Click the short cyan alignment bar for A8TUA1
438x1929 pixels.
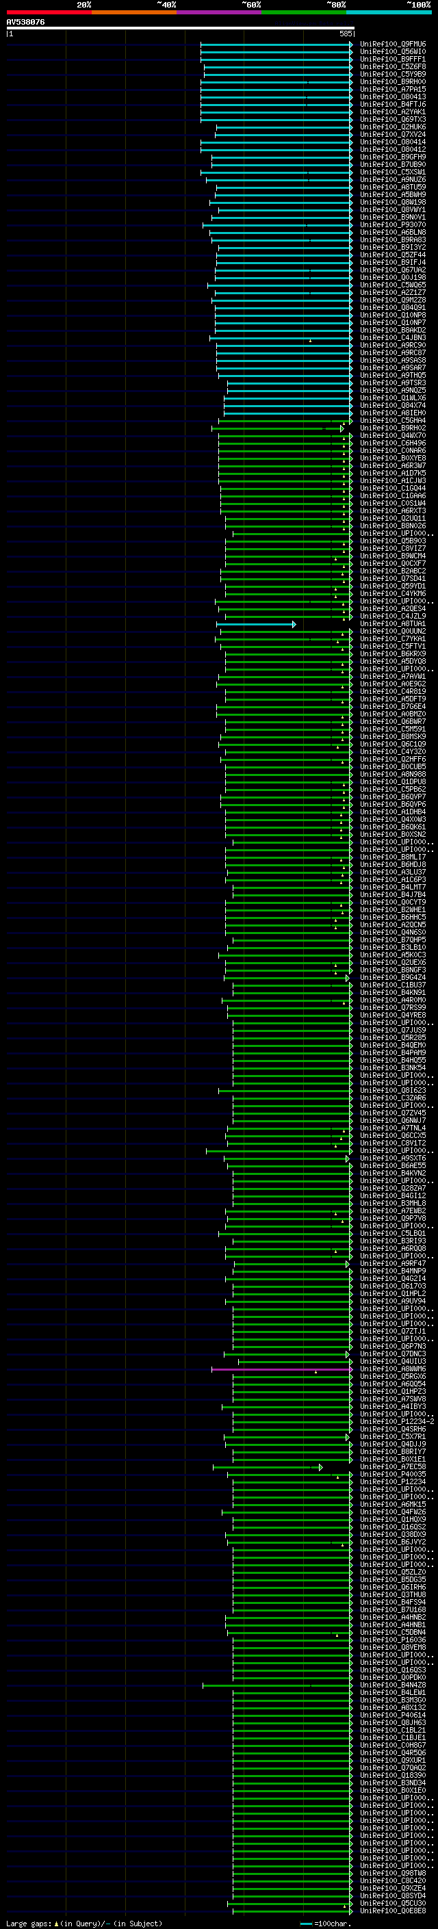point(256,624)
